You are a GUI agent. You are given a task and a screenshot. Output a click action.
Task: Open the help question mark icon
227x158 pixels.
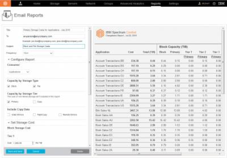point(214,4)
